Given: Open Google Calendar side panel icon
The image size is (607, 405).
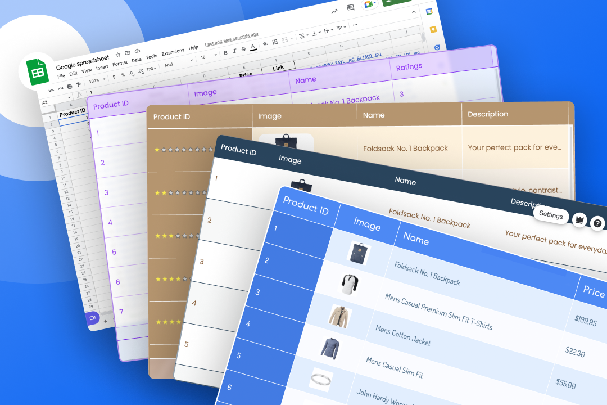Looking at the screenshot, I should [x=429, y=12].
